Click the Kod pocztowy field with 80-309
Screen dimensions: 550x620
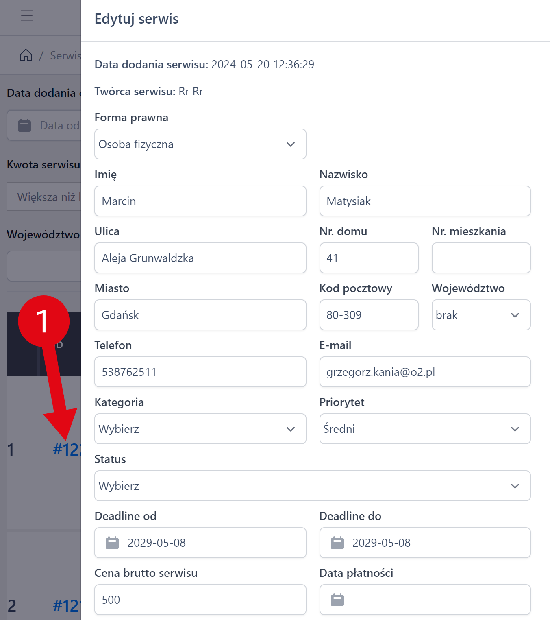coord(368,315)
